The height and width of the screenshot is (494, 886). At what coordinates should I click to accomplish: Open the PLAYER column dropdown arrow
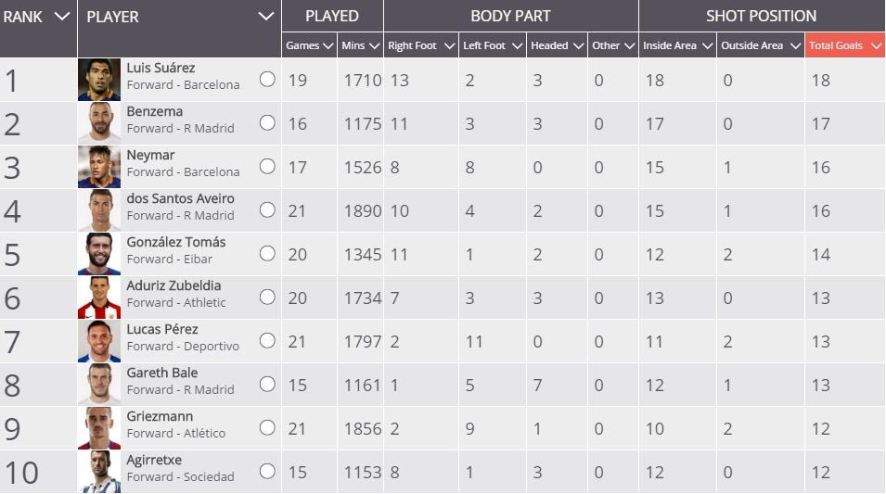point(266,17)
